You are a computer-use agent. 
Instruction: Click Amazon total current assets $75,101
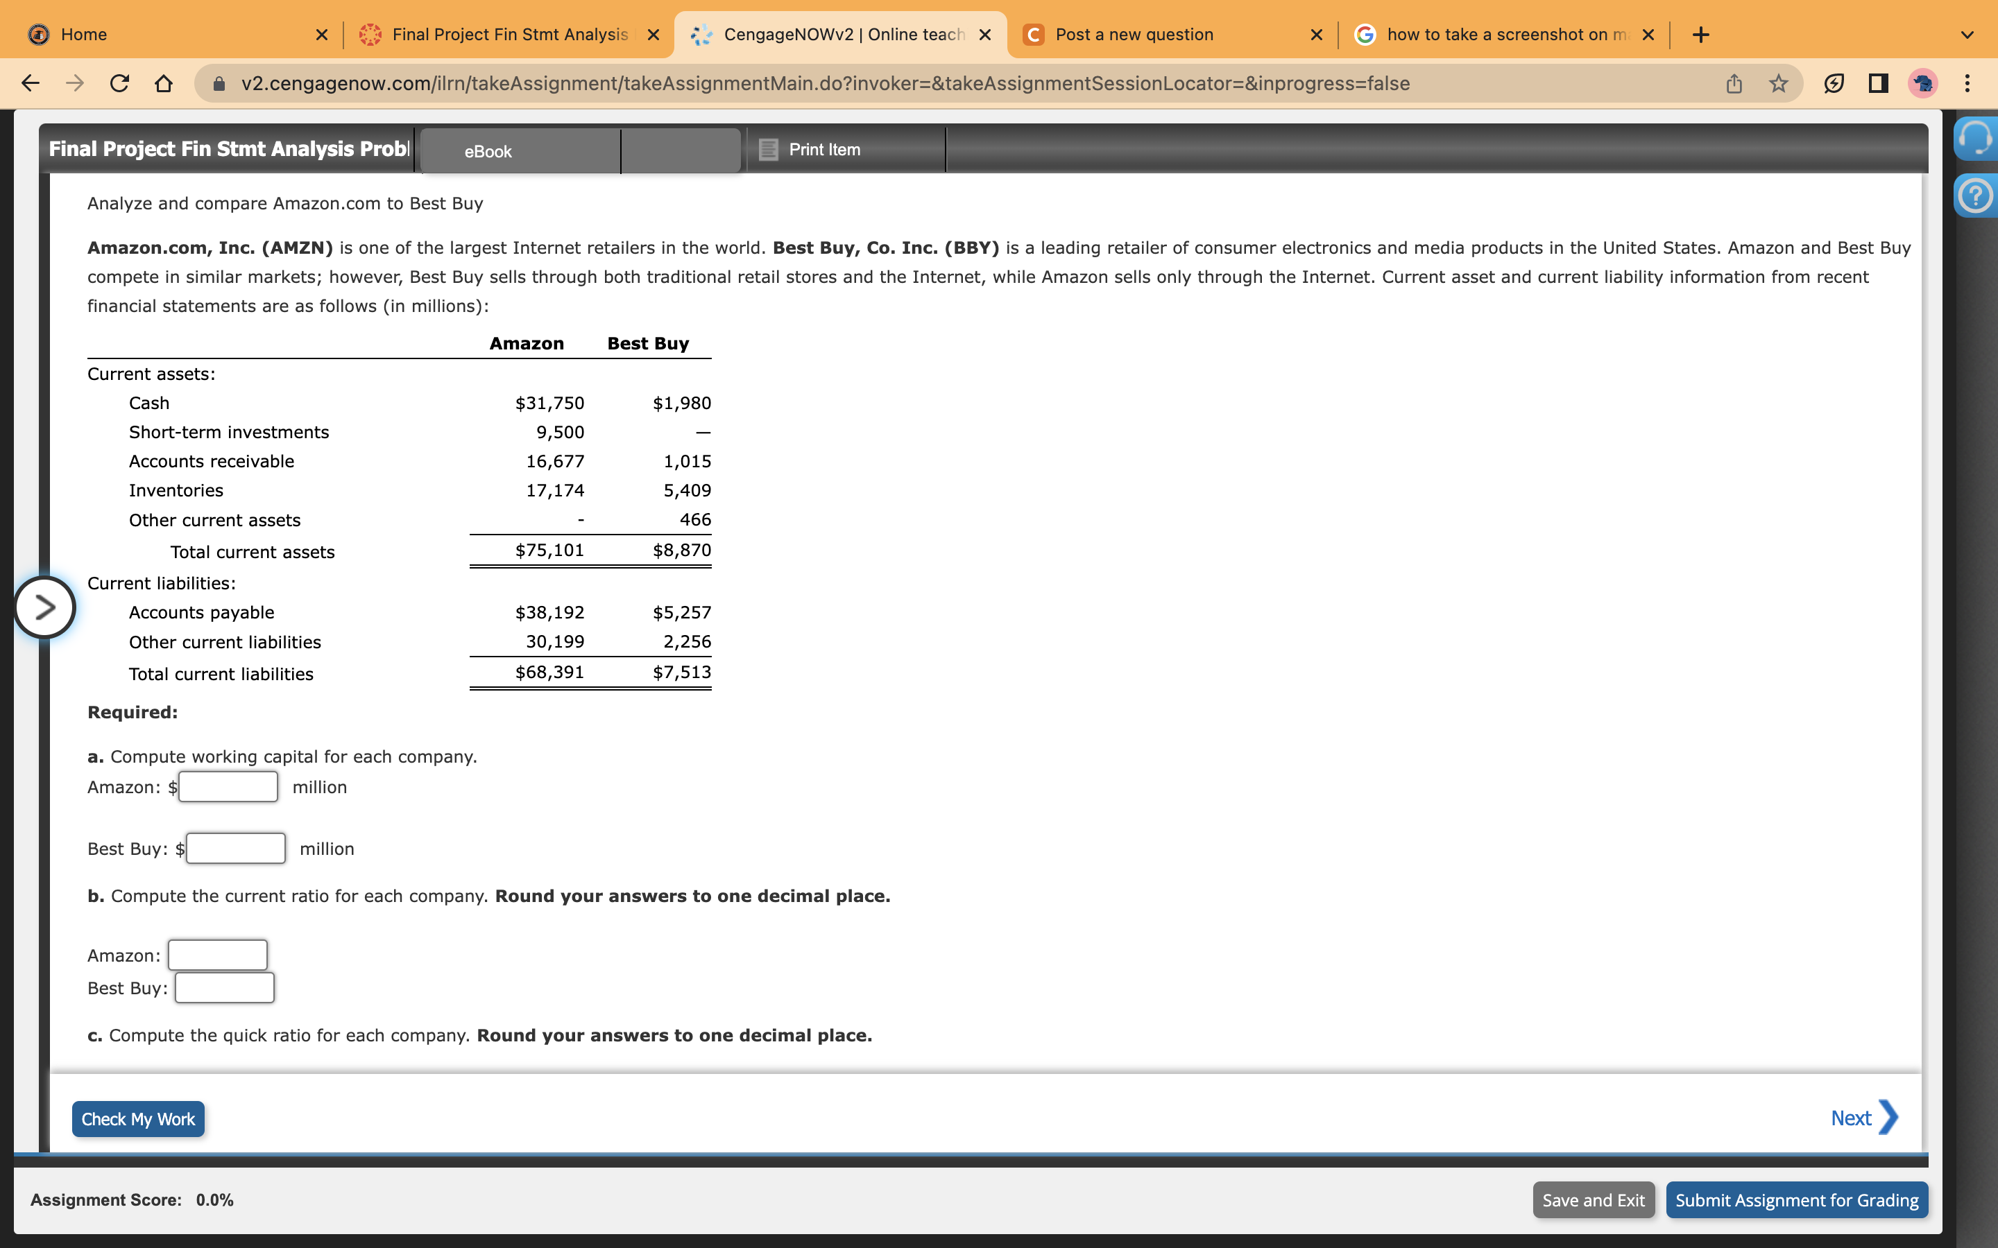[550, 551]
